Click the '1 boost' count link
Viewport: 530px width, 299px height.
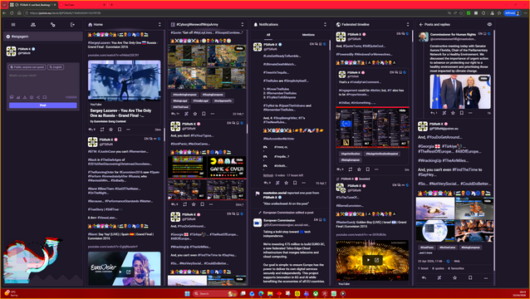[423, 268]
